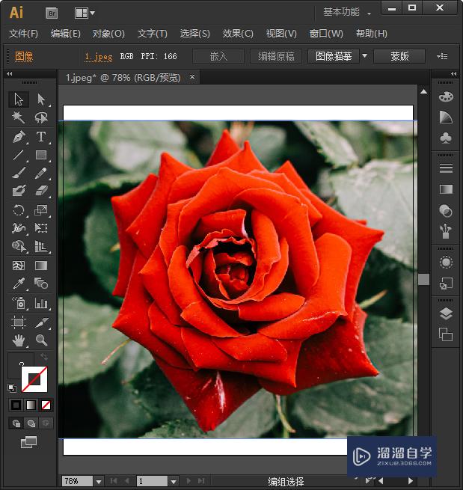
Task: Open the artboard number dropdown arrow
Action: click(x=174, y=481)
